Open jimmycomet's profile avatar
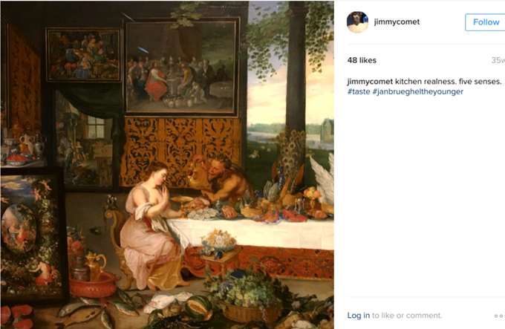Viewport: 505px width, 329px height. point(357,22)
